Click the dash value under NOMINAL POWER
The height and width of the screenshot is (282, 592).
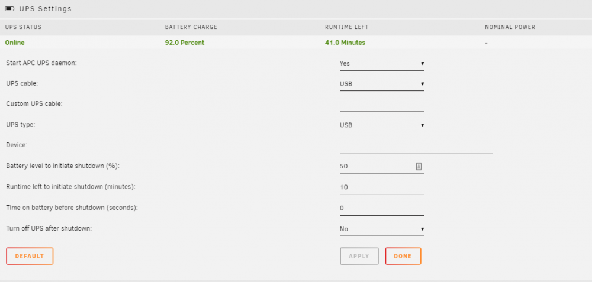tap(486, 43)
